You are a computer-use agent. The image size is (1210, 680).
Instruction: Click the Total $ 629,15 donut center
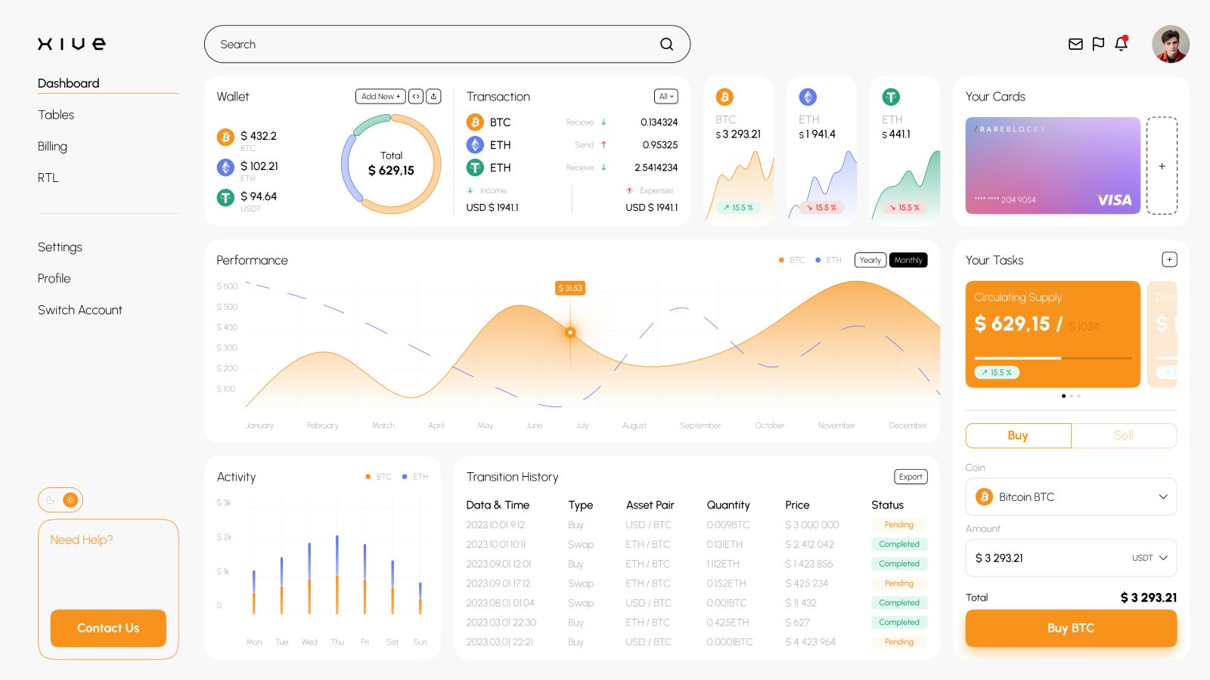[x=391, y=164]
